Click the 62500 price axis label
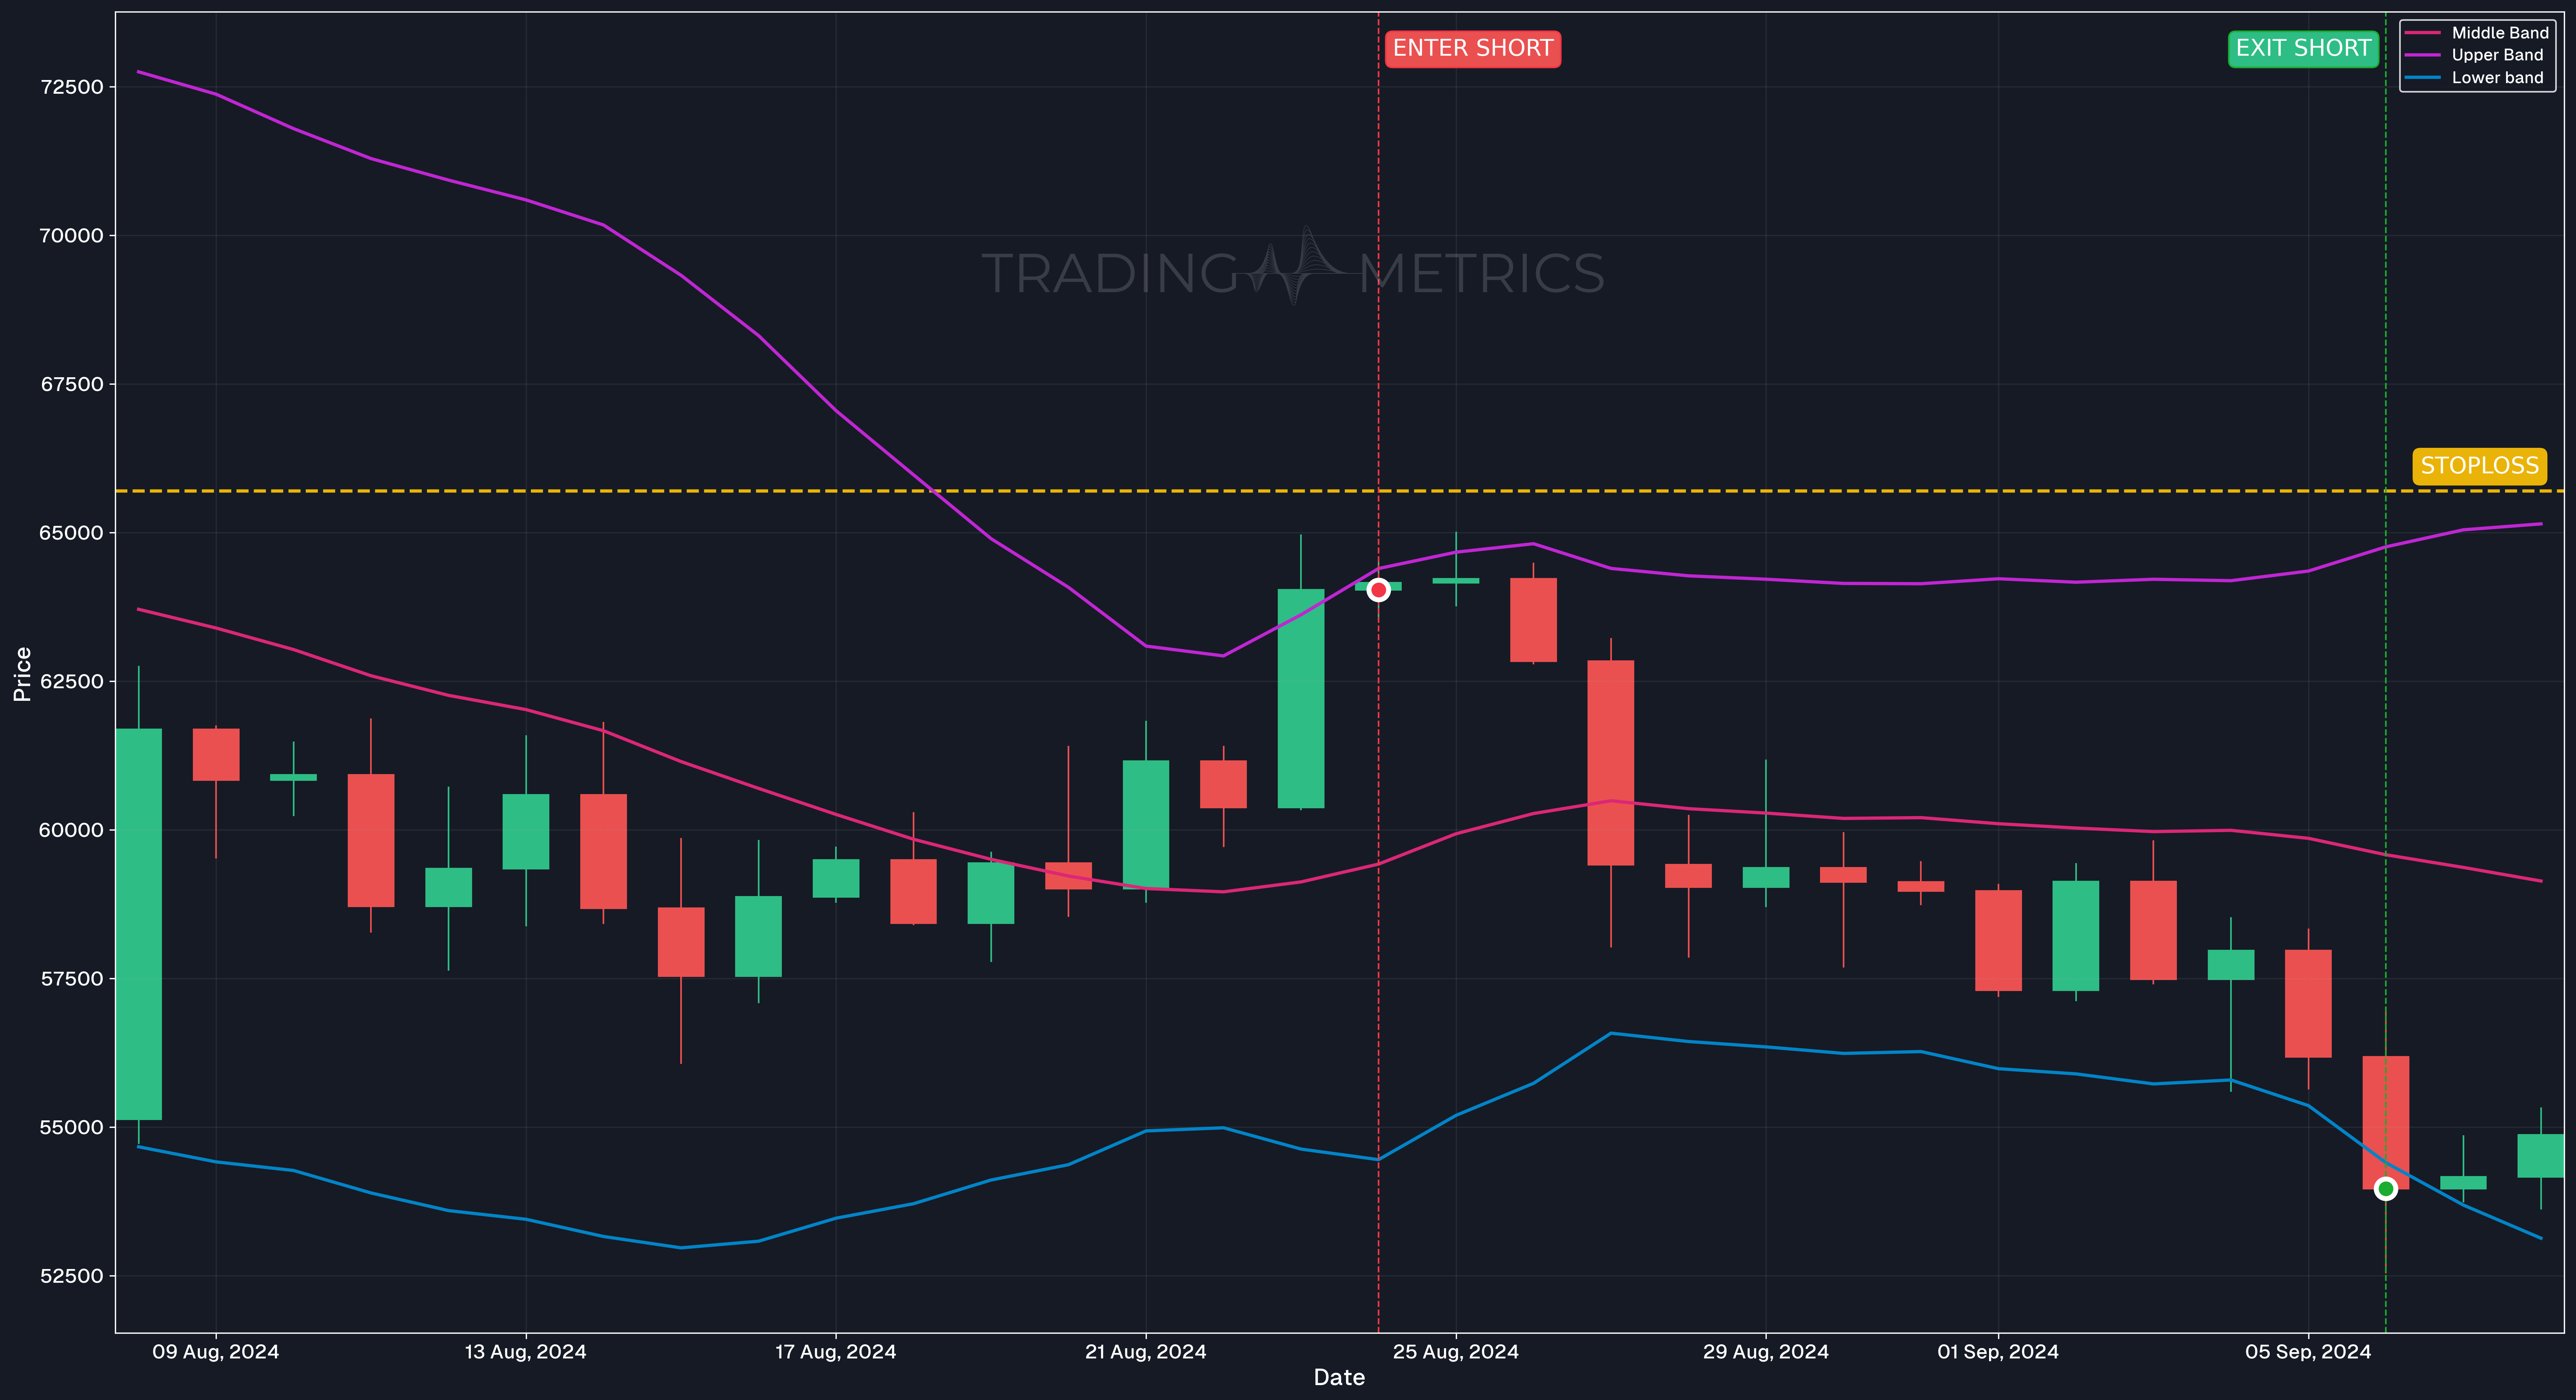 (x=72, y=682)
